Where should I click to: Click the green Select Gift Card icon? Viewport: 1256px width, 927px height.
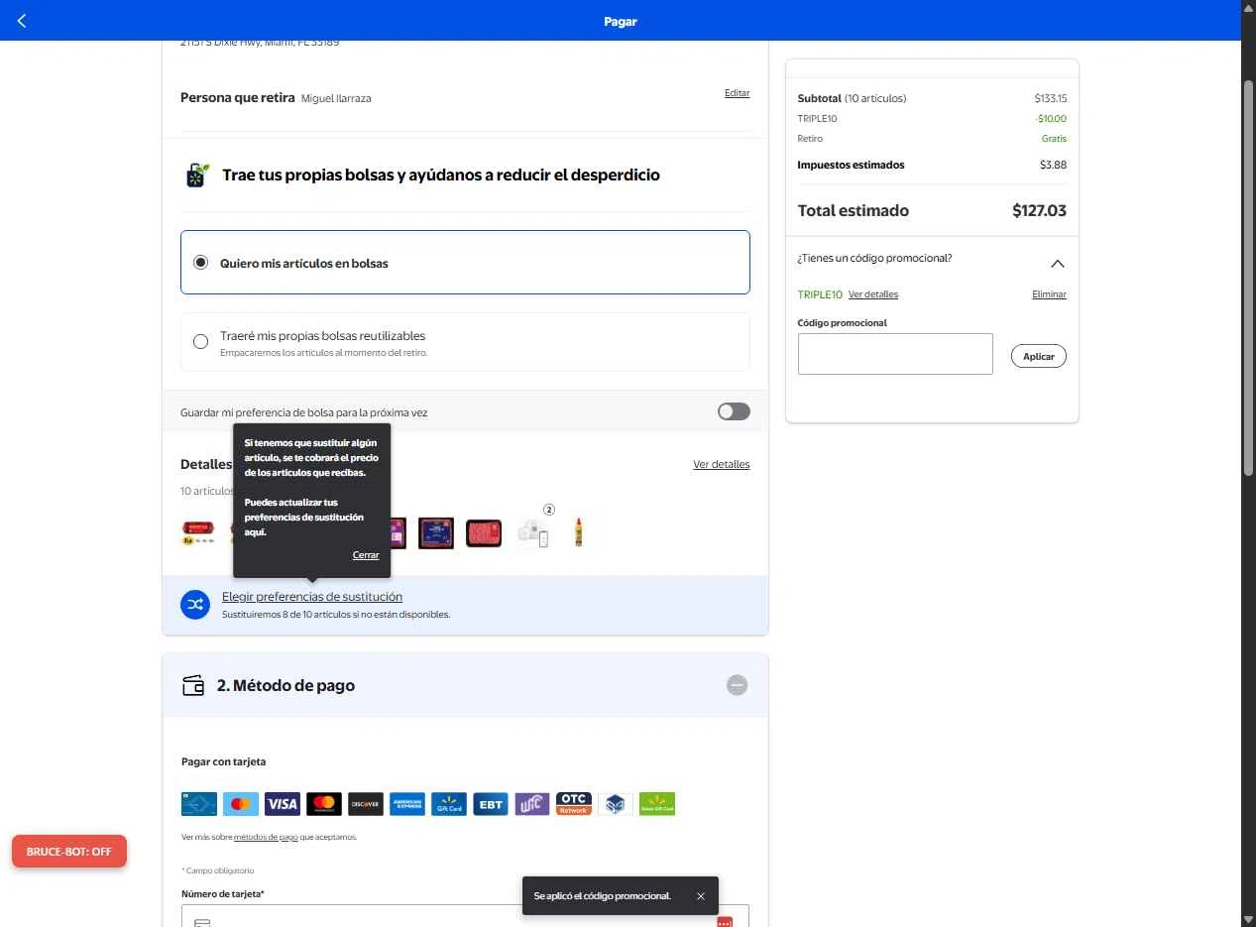[x=657, y=804]
